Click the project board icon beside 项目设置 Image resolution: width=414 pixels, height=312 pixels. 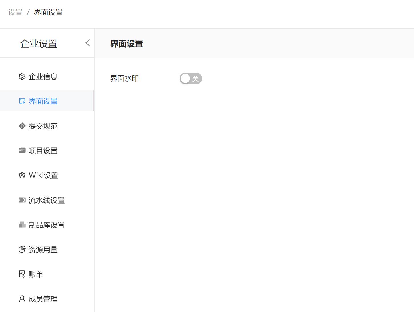22,150
